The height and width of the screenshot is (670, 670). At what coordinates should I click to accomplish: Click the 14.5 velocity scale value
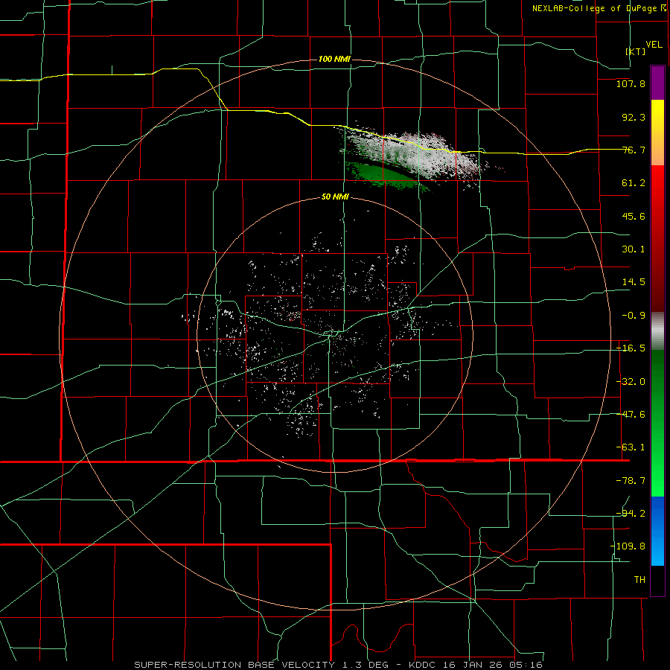(x=634, y=282)
